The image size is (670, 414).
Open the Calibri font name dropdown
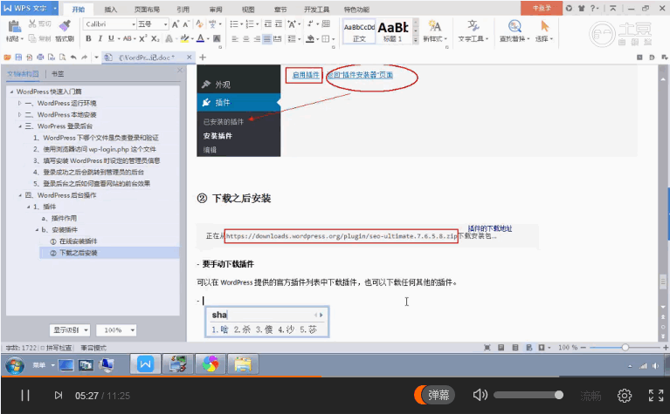134,24
